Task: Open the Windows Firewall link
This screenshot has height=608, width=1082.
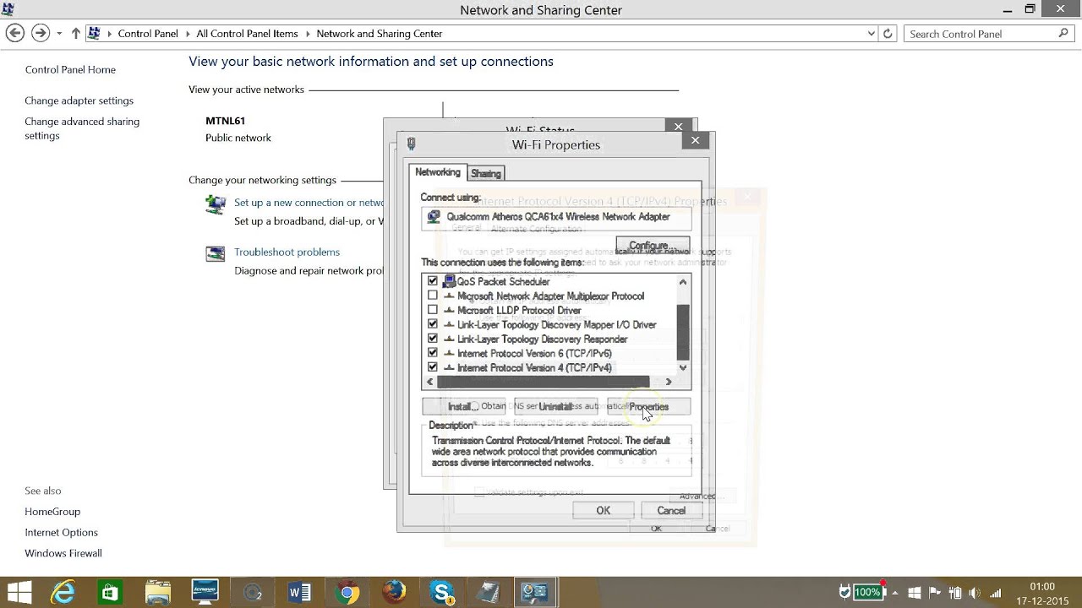Action: click(63, 553)
